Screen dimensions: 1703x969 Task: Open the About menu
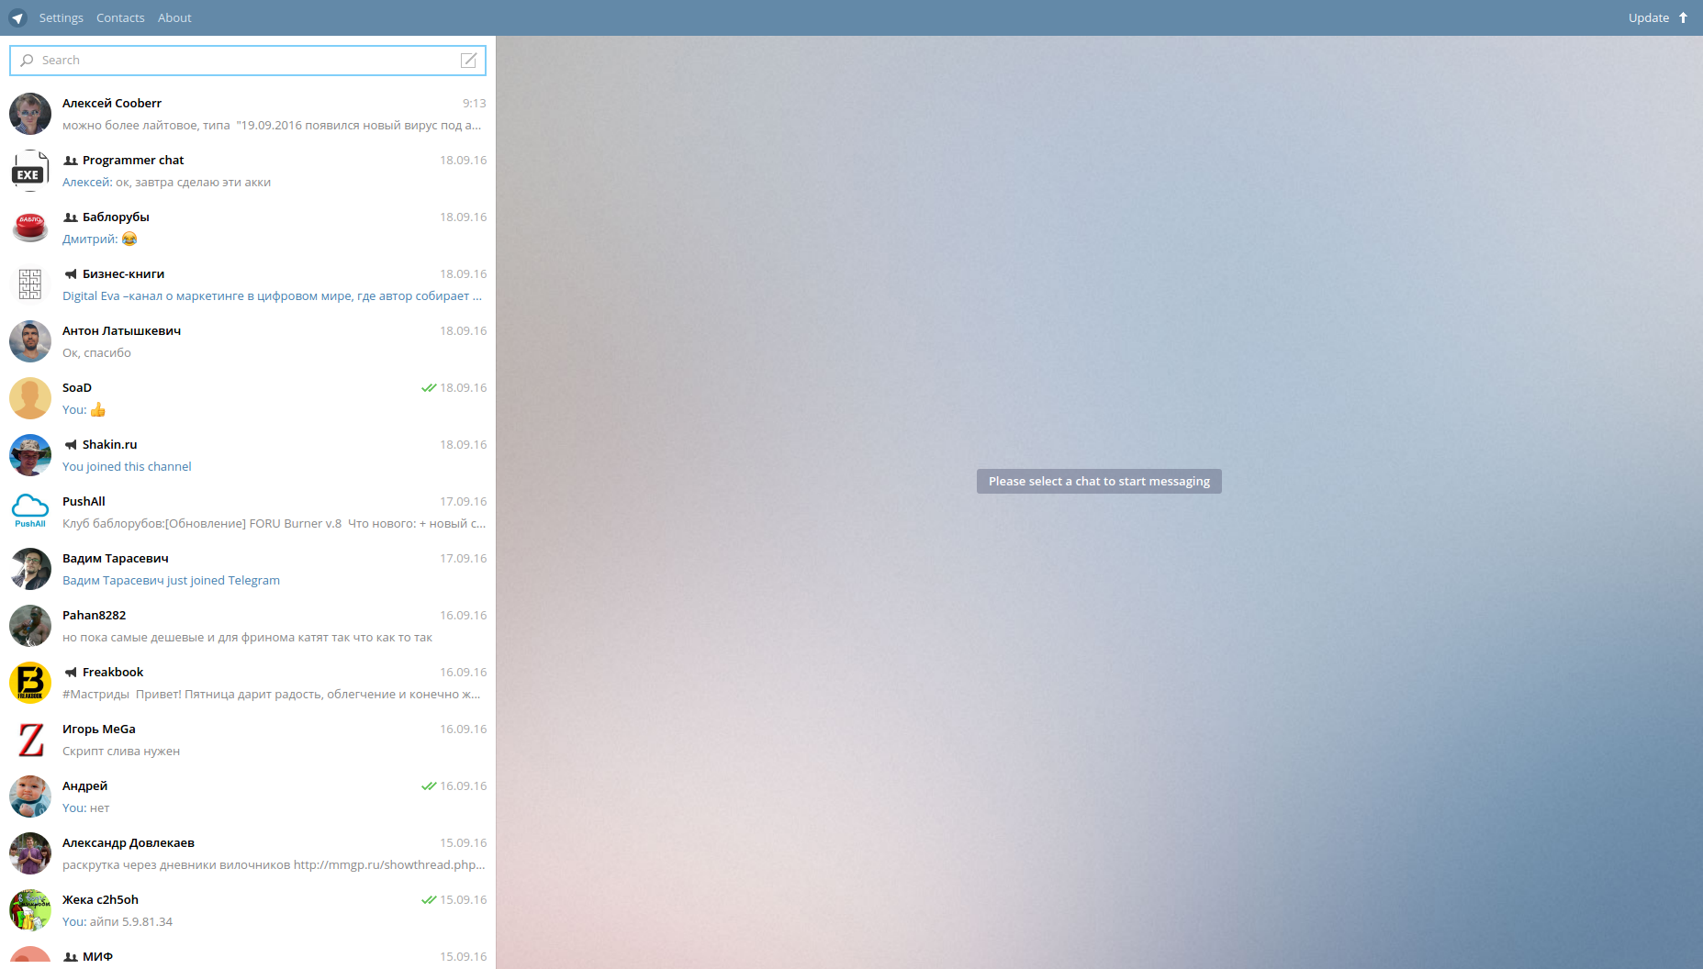[x=174, y=17]
